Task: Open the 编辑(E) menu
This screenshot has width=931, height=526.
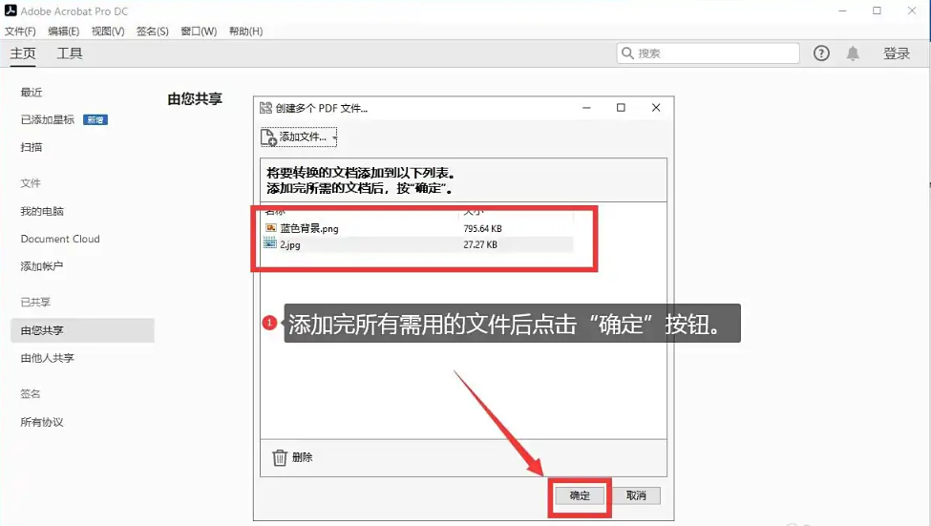Action: (64, 32)
